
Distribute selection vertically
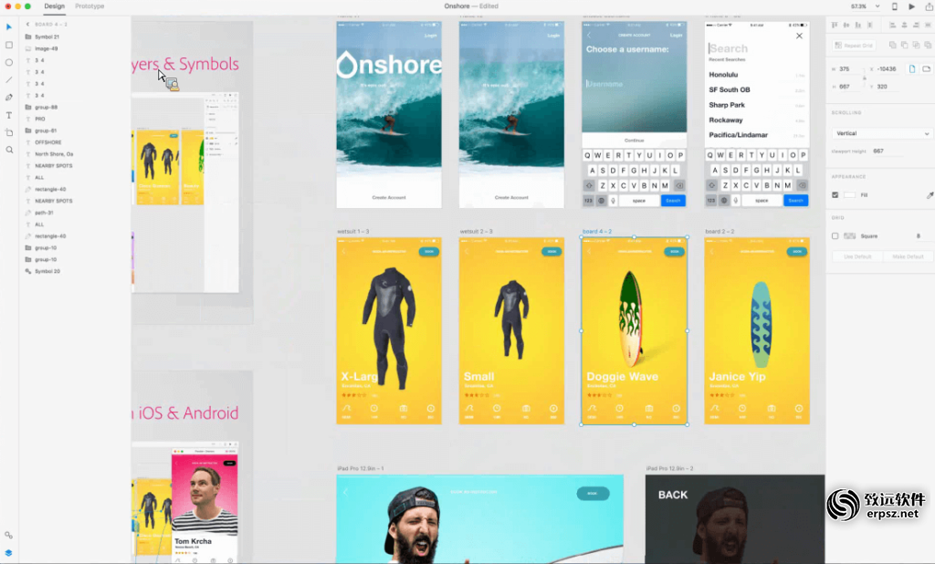click(x=870, y=25)
